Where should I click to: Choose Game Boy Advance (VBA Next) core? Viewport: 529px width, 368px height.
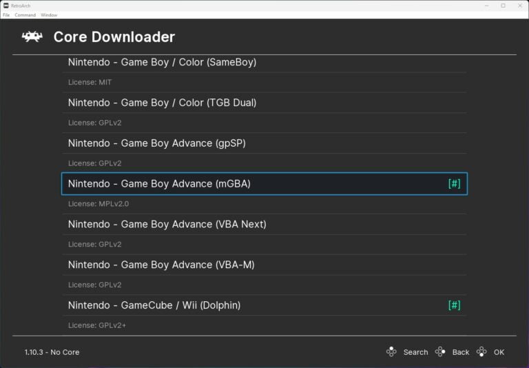coord(167,224)
